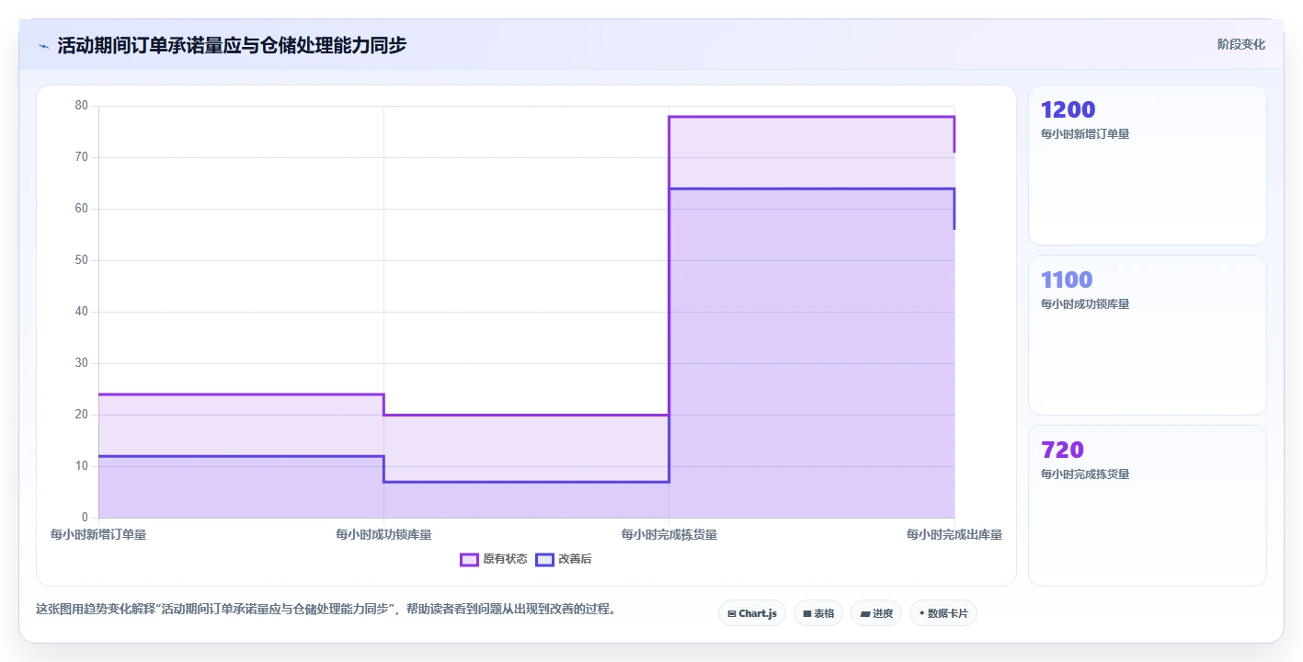Toggle the 原有状态 legend series
The image size is (1303, 662).
click(x=494, y=559)
